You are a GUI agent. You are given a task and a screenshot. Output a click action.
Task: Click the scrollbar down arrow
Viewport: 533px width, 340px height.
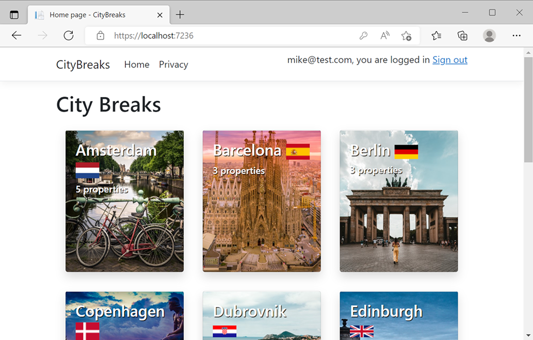(x=528, y=336)
